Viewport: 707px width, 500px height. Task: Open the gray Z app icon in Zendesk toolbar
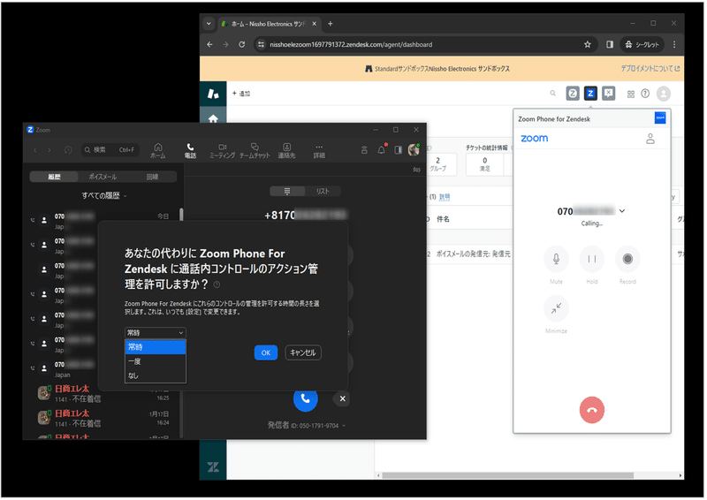coord(574,95)
